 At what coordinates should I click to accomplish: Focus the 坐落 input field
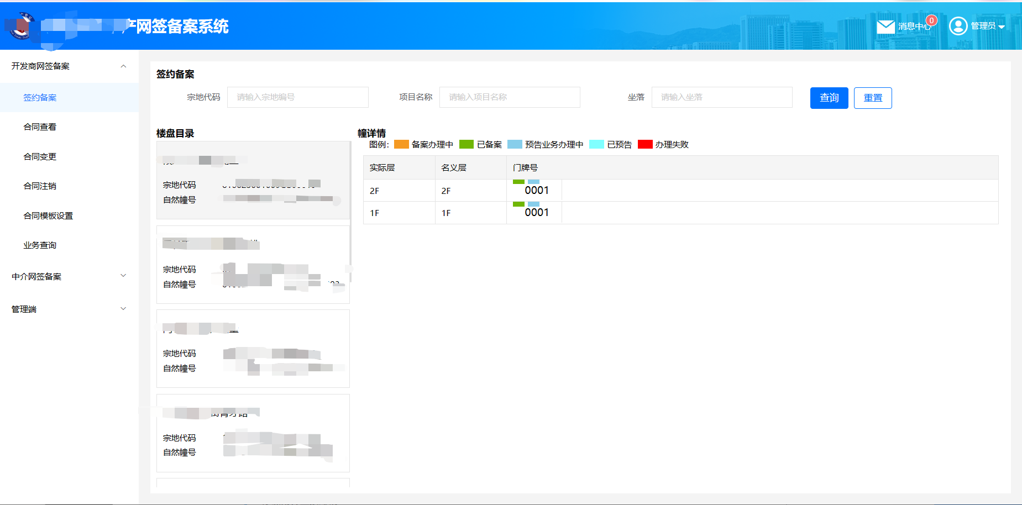point(722,97)
